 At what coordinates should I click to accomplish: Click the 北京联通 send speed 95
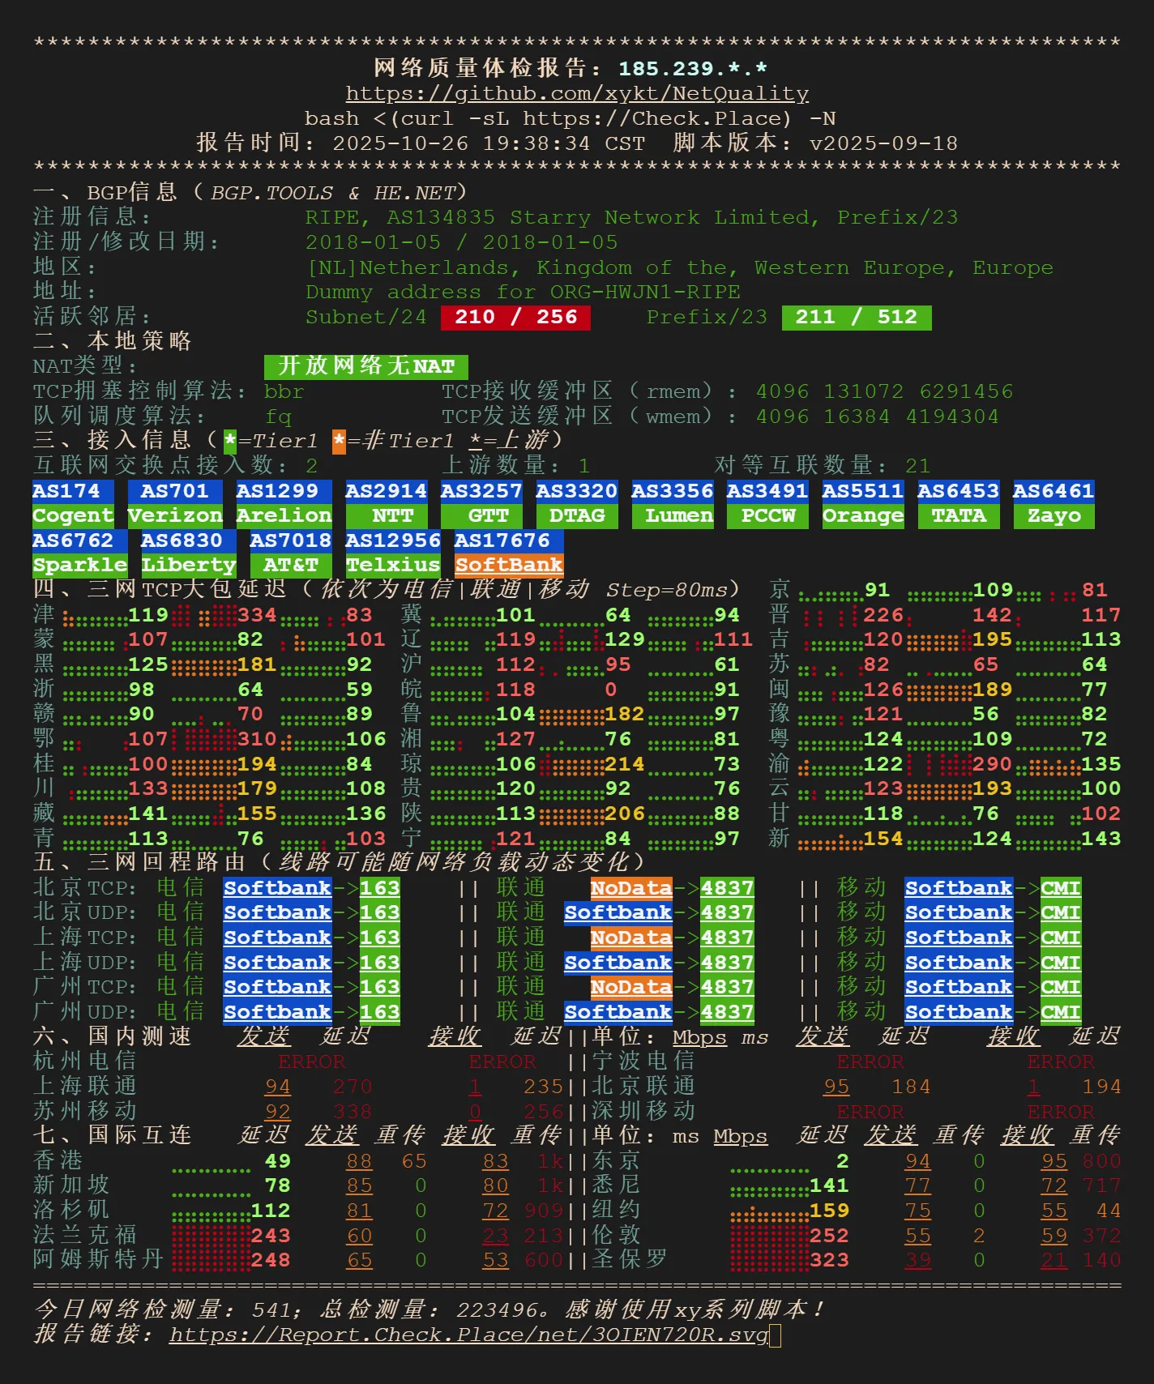[836, 1087]
